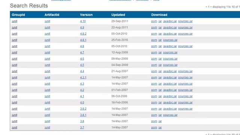Download jar for junit 3.8

pos(160,121)
